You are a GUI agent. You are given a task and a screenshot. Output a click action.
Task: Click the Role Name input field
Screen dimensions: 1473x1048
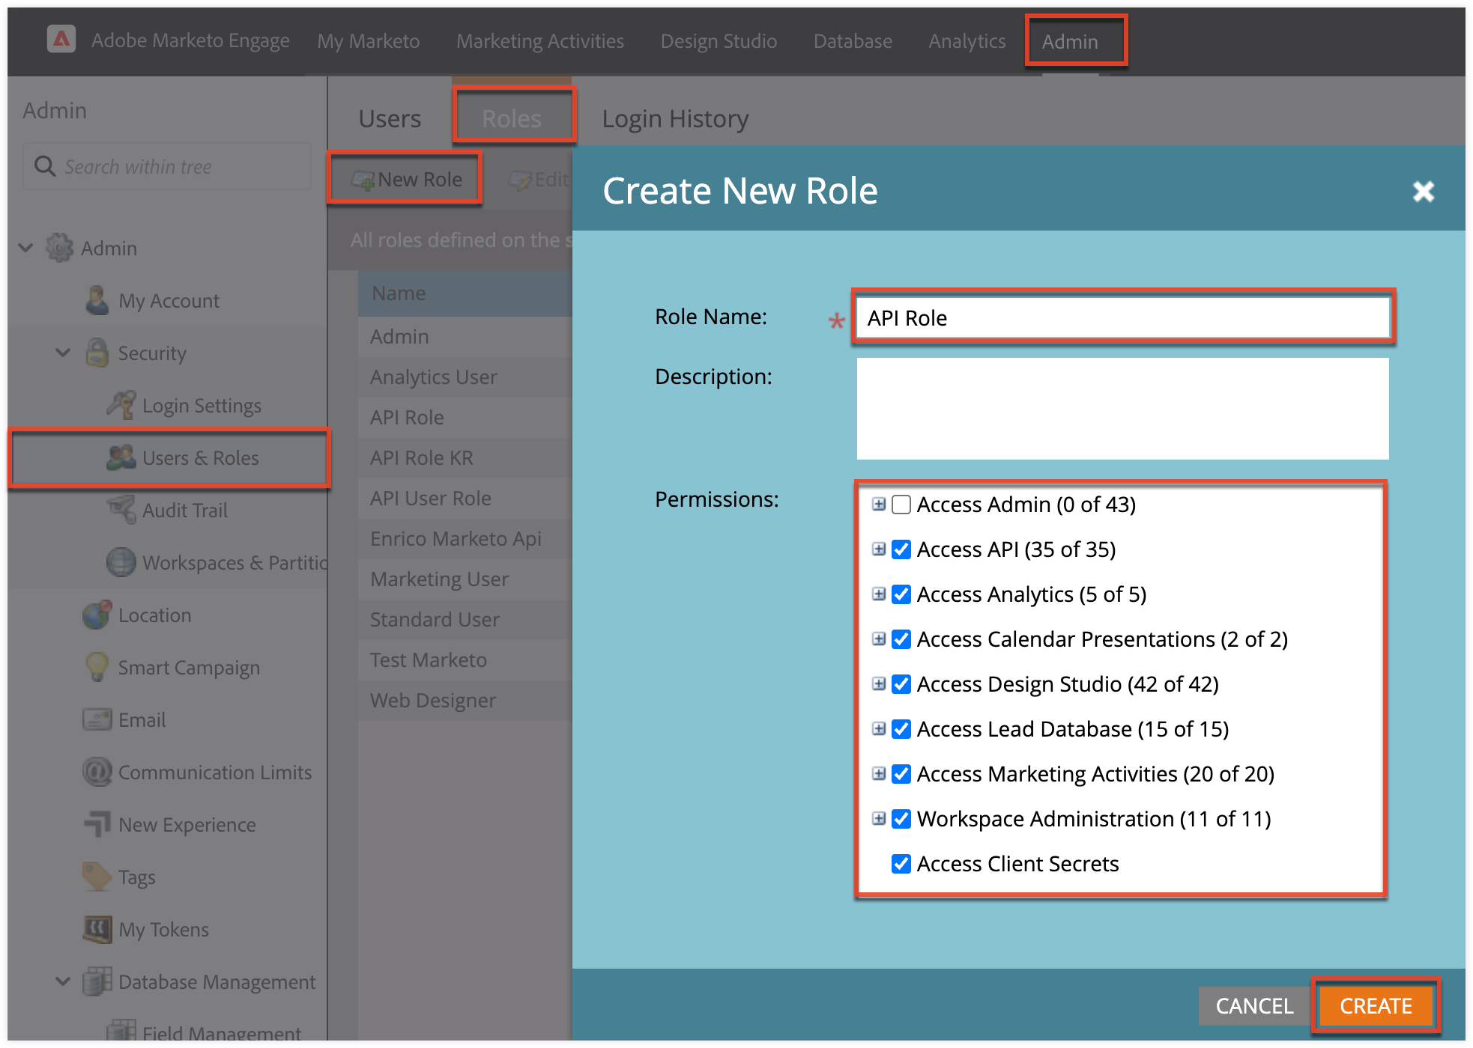coord(1122,317)
